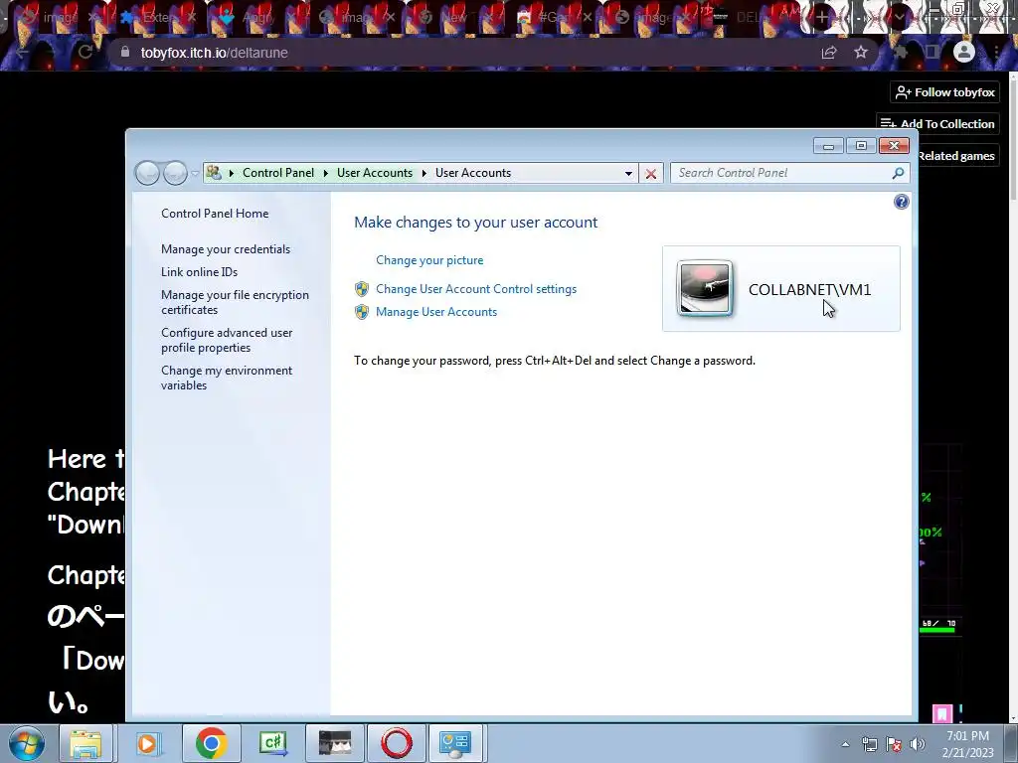The image size is (1018, 763).
Task: Select the Control Panel taskbar icon
Action: pyautogui.click(x=455, y=743)
